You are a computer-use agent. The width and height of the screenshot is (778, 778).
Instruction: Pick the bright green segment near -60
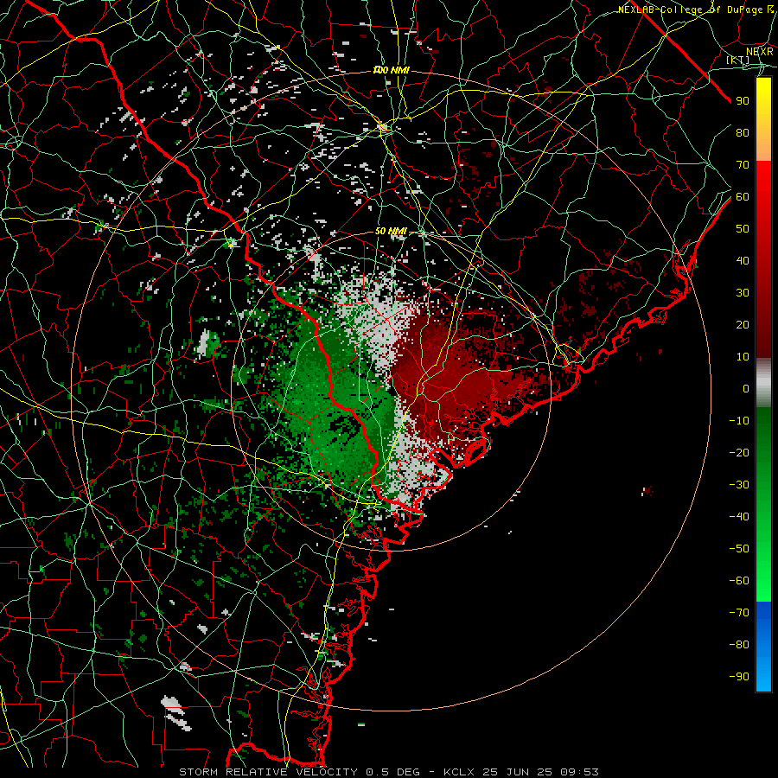click(763, 581)
